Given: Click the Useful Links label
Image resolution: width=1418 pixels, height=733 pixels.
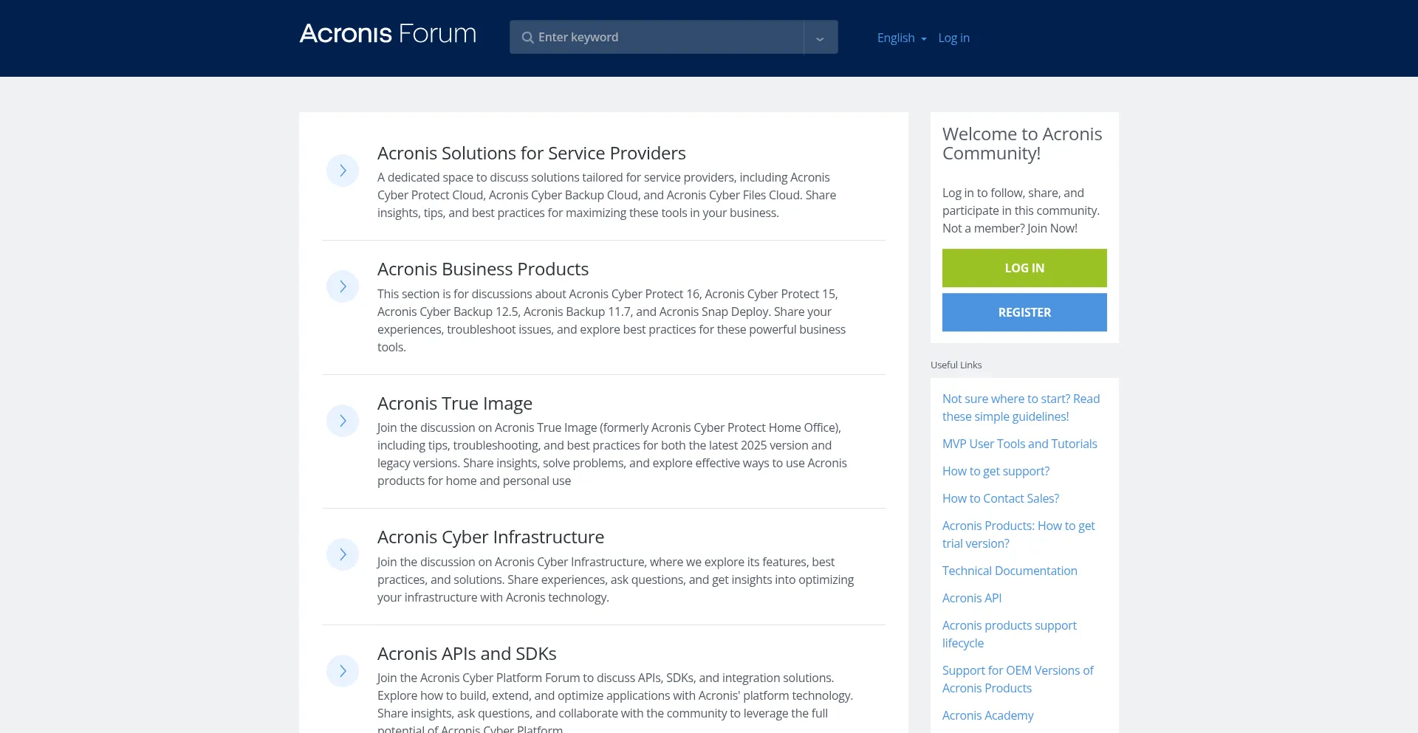Looking at the screenshot, I should point(956,365).
